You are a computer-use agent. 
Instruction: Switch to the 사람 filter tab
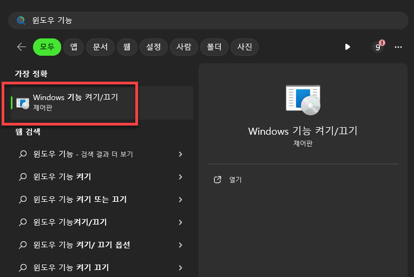[x=184, y=47]
